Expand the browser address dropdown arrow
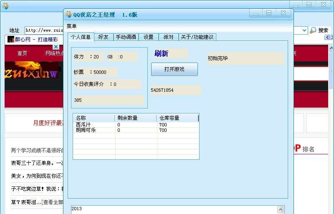Screen dimensions: 334x214 pos(305,30)
